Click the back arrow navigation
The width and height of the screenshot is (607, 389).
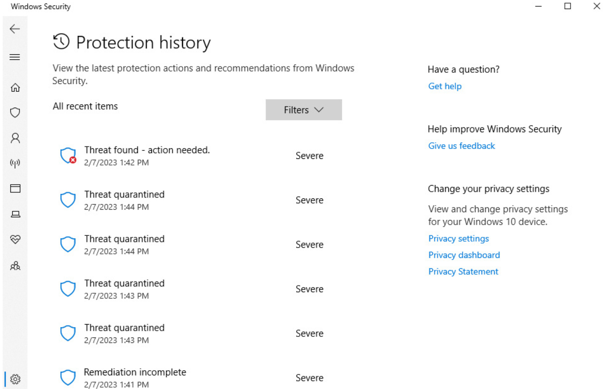(x=15, y=29)
